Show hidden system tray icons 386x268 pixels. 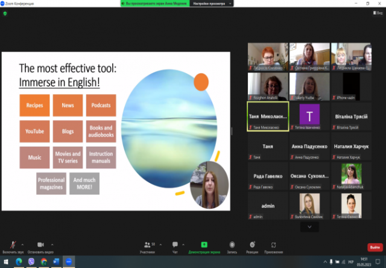tap(325, 261)
